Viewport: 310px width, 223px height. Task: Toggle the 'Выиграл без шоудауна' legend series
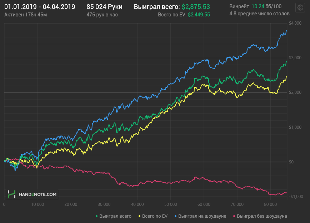click(260, 216)
